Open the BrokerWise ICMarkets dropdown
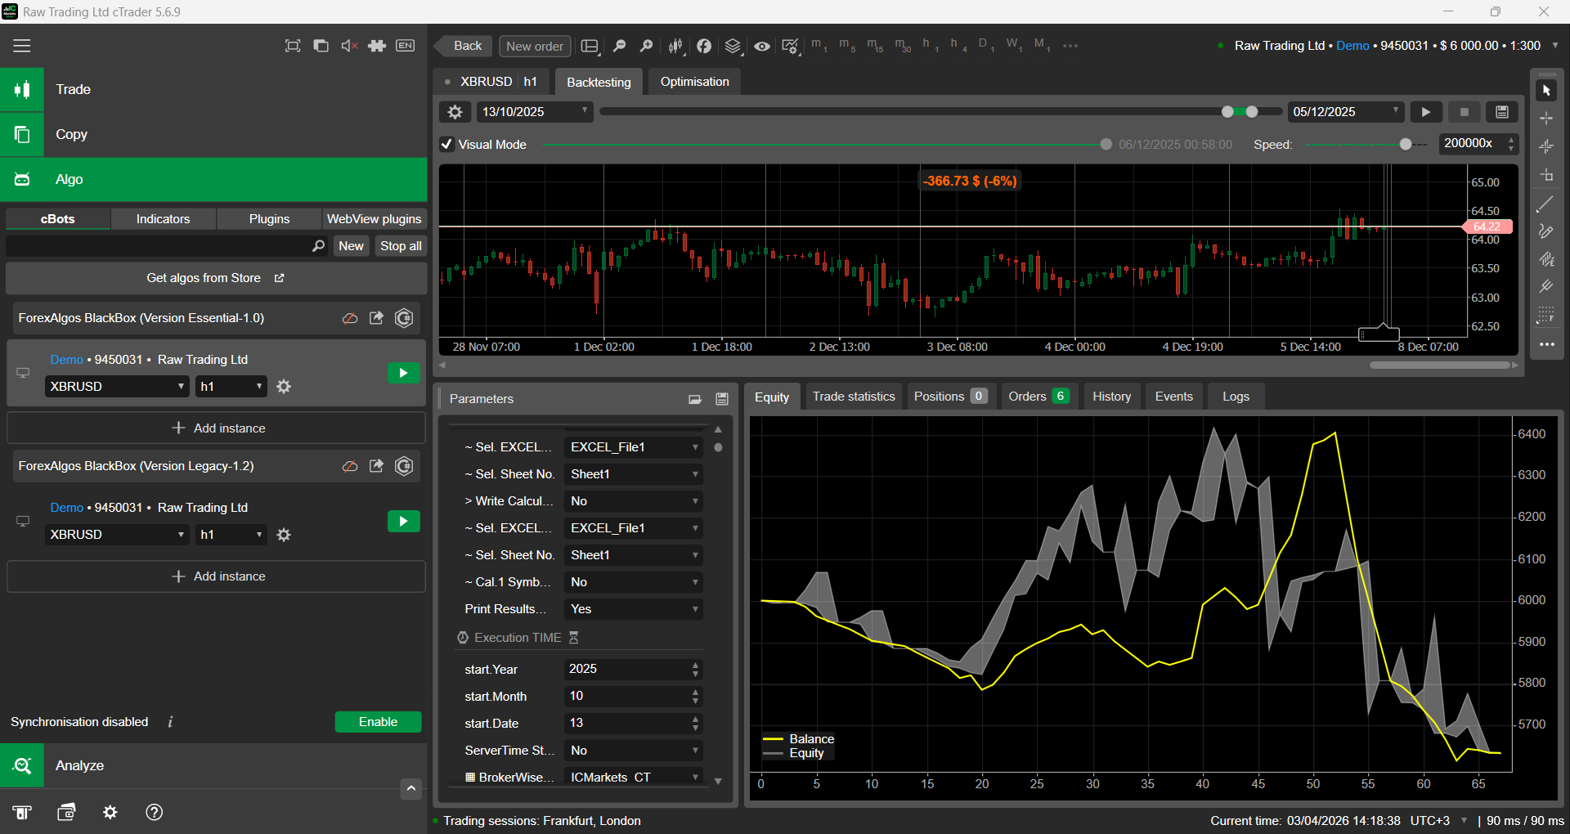The height and width of the screenshot is (834, 1570). (x=634, y=777)
